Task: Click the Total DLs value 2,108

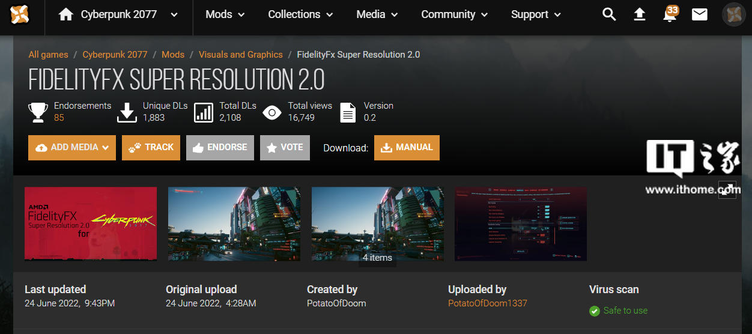Action: (230, 118)
